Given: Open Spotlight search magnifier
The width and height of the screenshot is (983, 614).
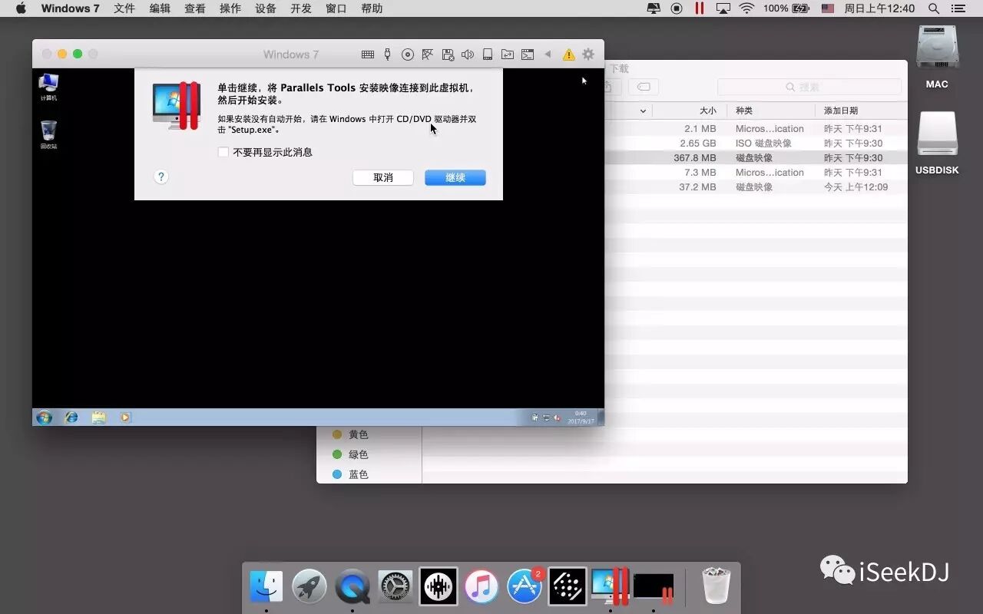Looking at the screenshot, I should click(x=934, y=8).
